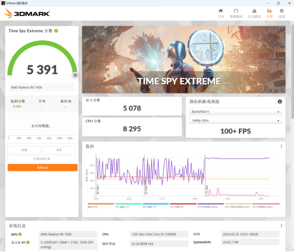The height and width of the screenshot is (252, 294).
Task: Open the monitoring panel three-dot menu
Action: click(281, 146)
